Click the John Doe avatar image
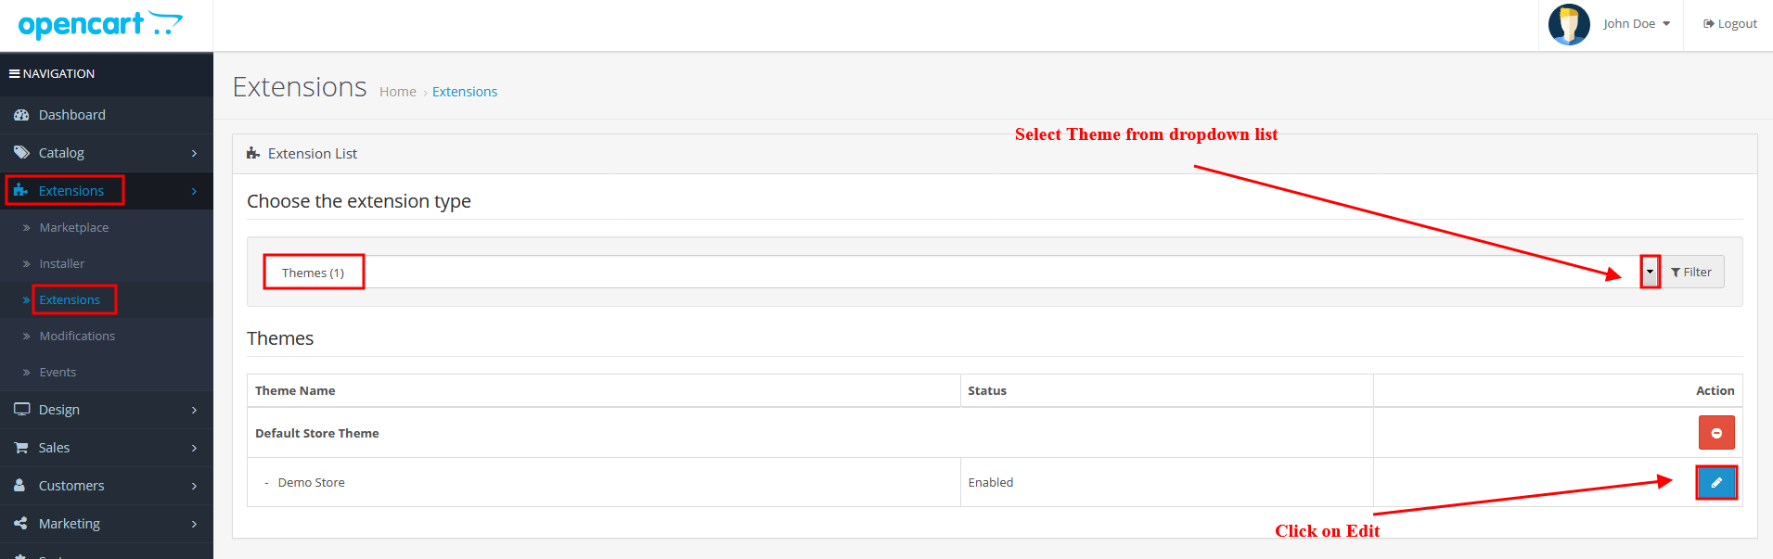Screen dimensions: 1773x559 coord(1569,24)
